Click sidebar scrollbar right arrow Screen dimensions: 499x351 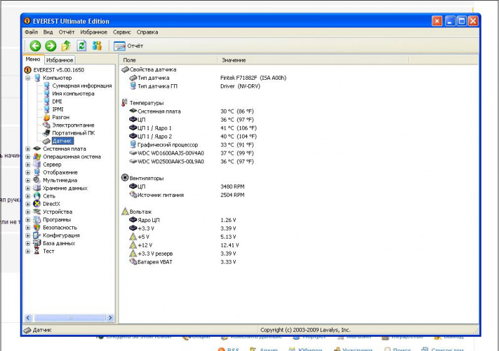pos(110,317)
